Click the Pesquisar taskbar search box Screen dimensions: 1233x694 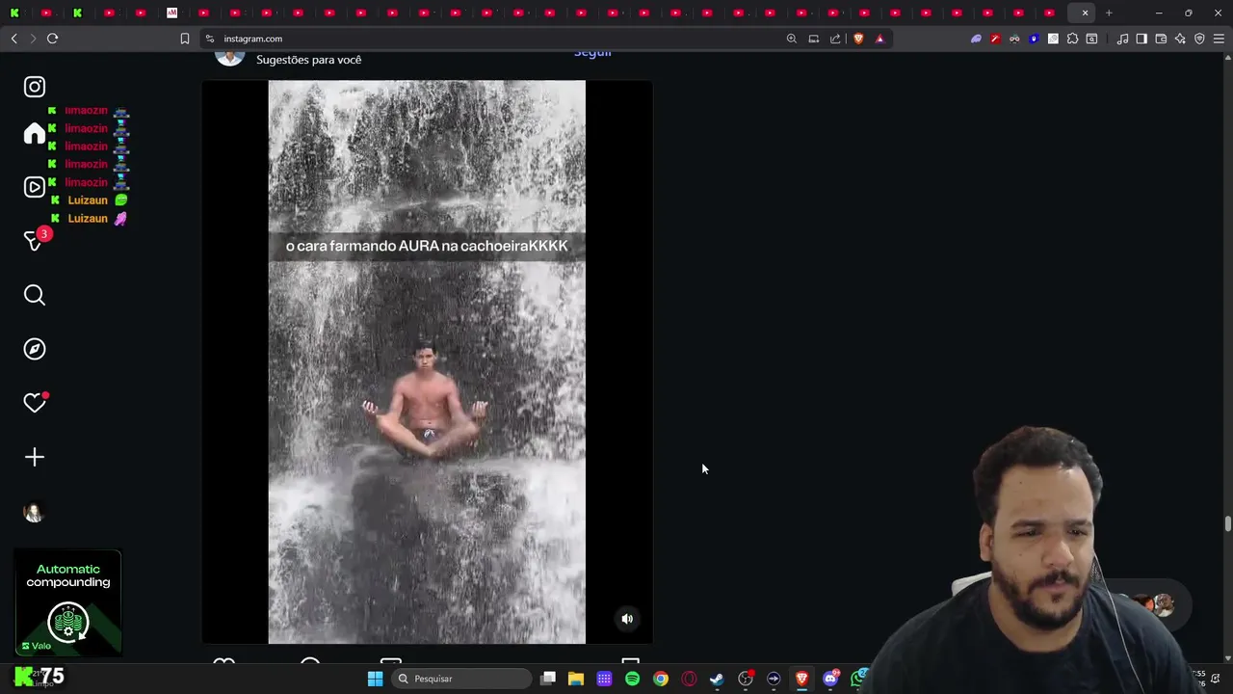[x=461, y=679]
